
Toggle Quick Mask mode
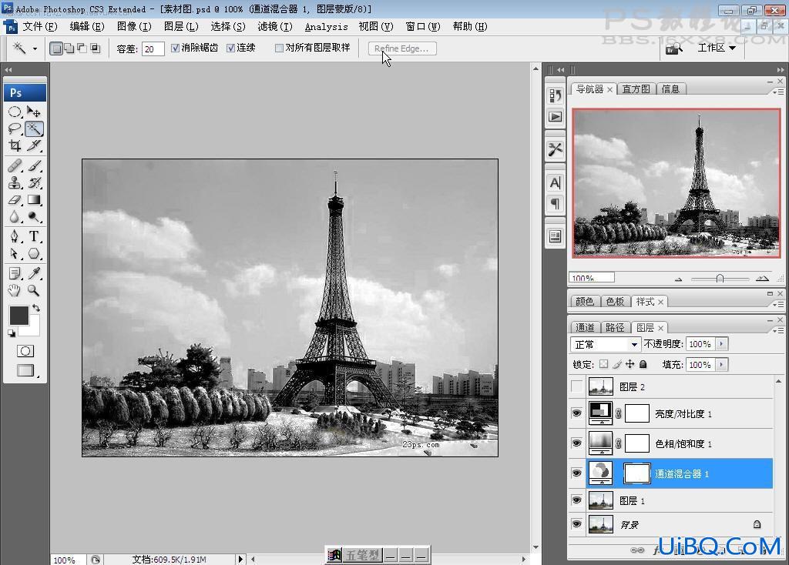point(25,351)
